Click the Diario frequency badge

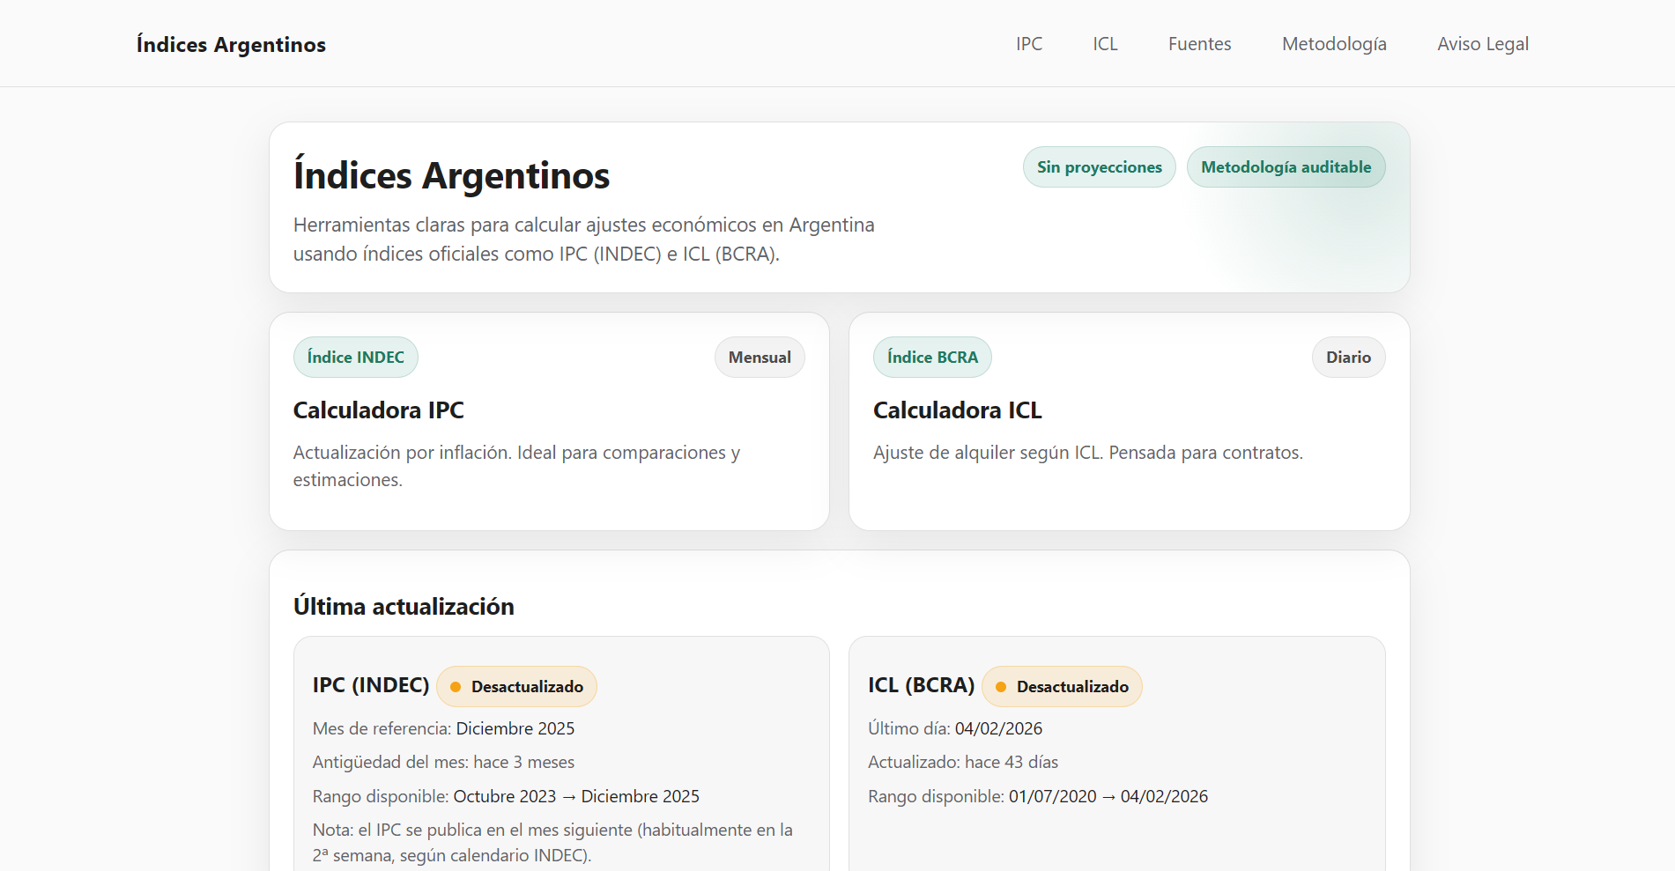pyautogui.click(x=1348, y=357)
